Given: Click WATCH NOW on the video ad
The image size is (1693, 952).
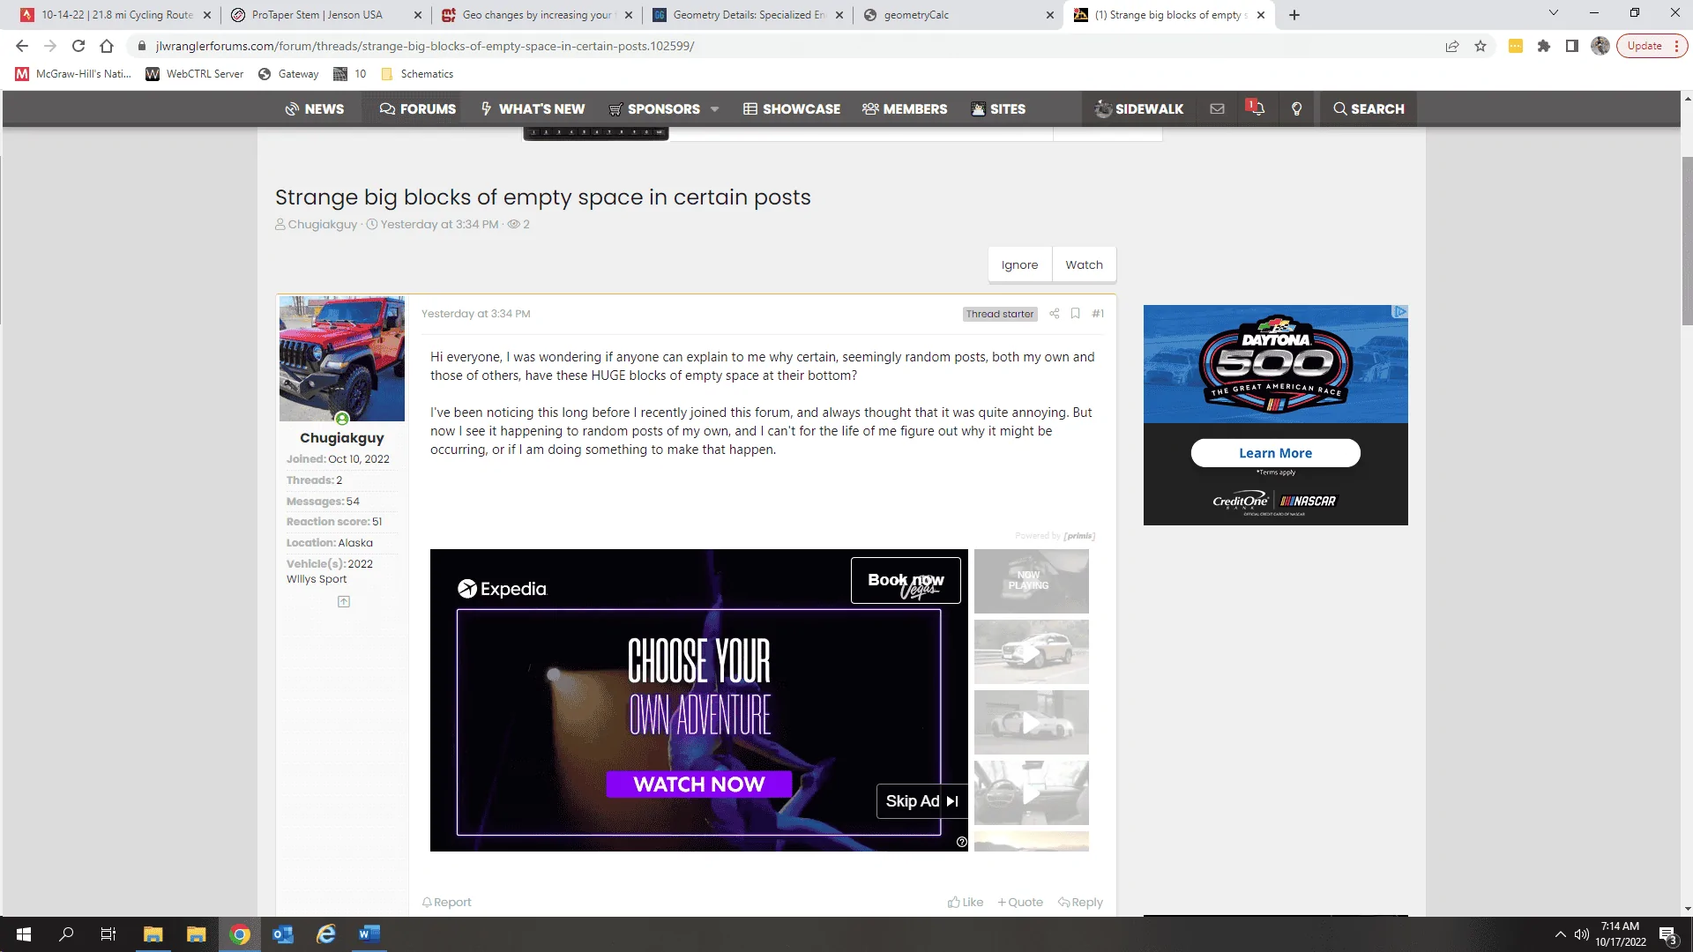Looking at the screenshot, I should pos(698,785).
